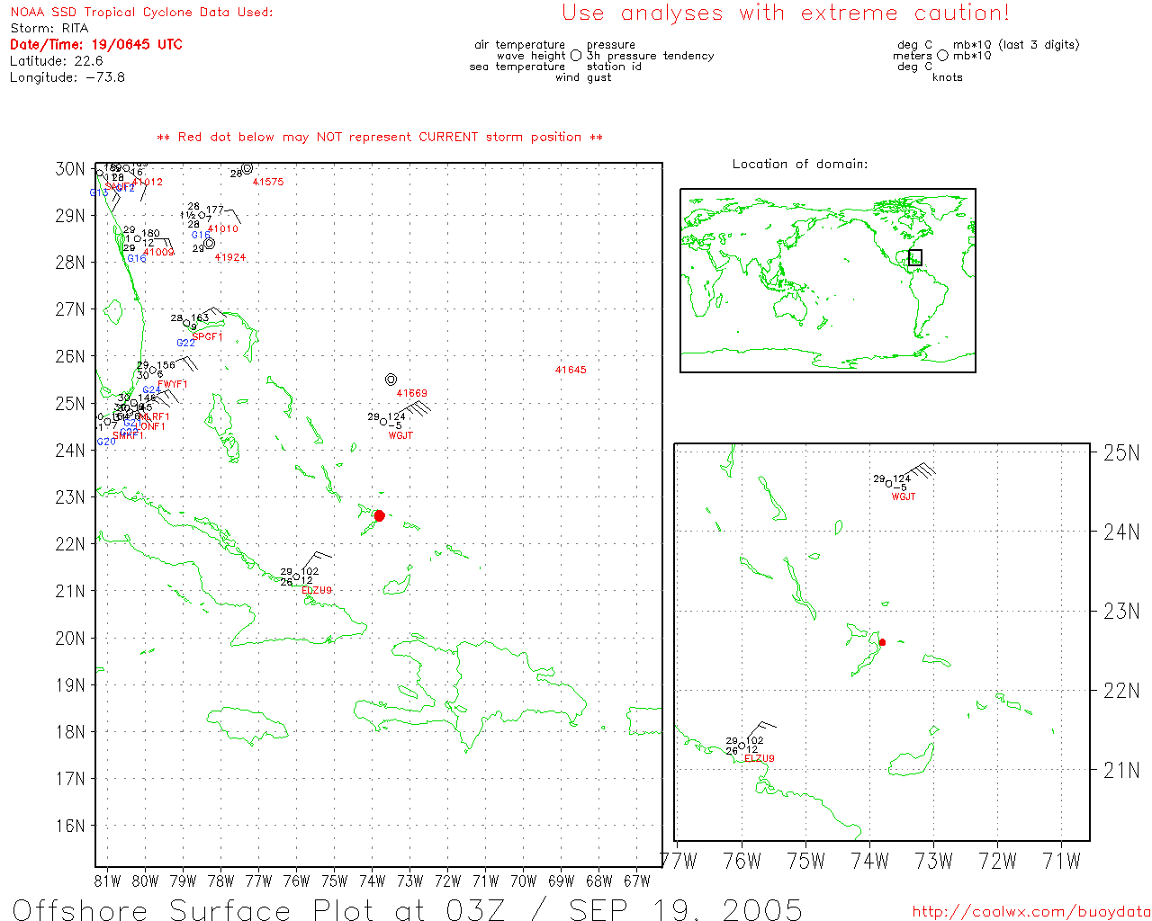Select the 41010 buoy station label
Screen dimensions: 1152x921
coord(223,229)
